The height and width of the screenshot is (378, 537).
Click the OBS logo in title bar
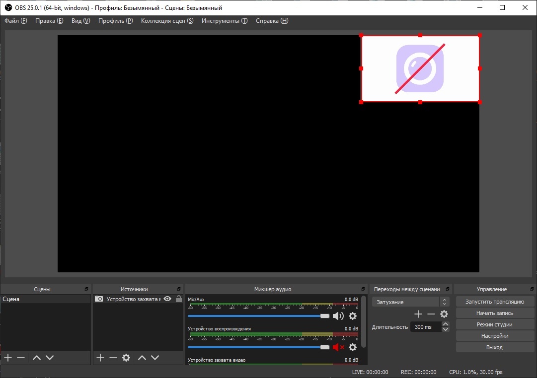pyautogui.click(x=8, y=7)
